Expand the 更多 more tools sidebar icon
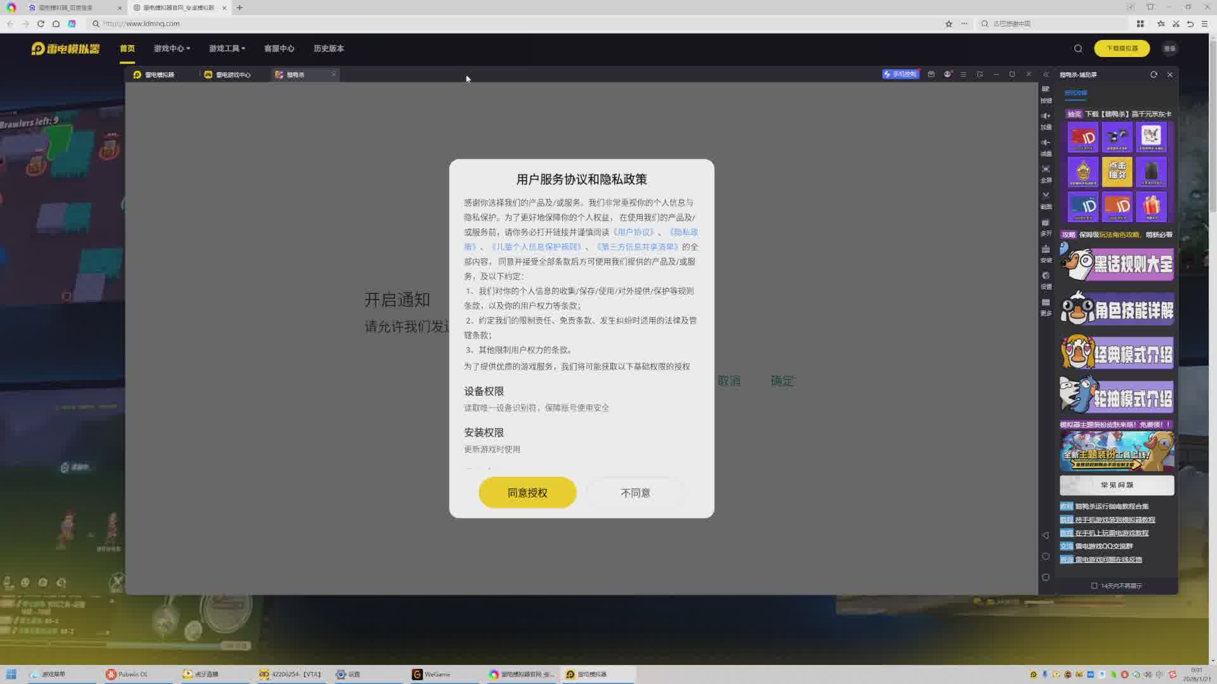Viewport: 1217px width, 684px height. point(1046,307)
